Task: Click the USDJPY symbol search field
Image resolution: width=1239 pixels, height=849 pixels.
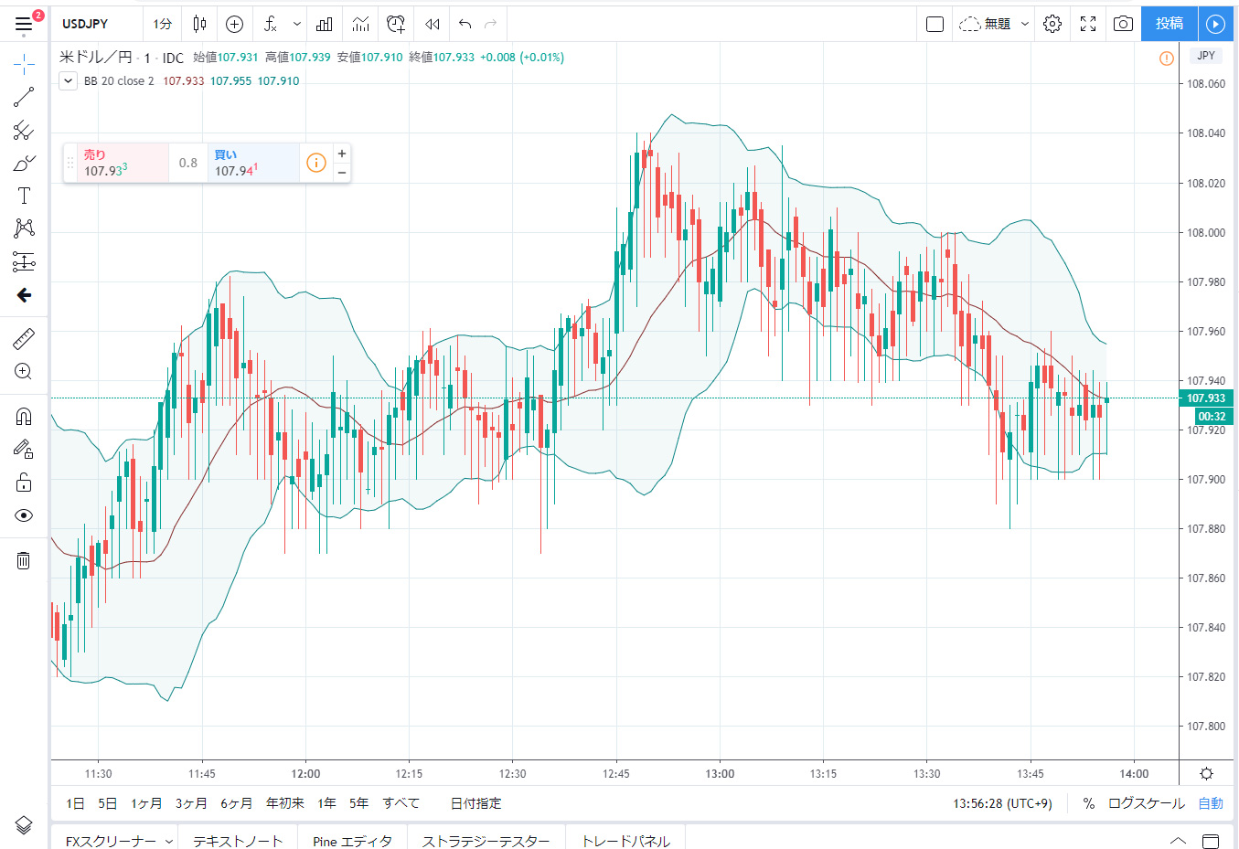Action: [96, 24]
